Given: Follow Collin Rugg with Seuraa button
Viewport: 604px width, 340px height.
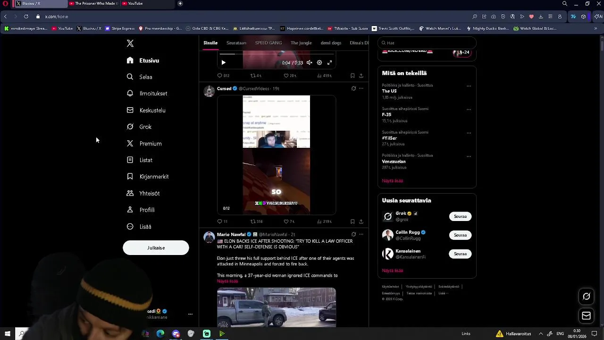Looking at the screenshot, I should tap(460, 235).
